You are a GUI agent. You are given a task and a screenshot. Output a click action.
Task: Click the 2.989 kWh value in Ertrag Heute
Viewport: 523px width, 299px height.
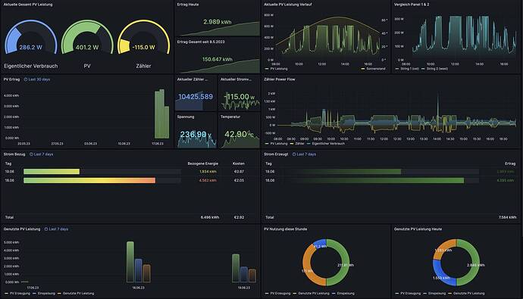[217, 22]
